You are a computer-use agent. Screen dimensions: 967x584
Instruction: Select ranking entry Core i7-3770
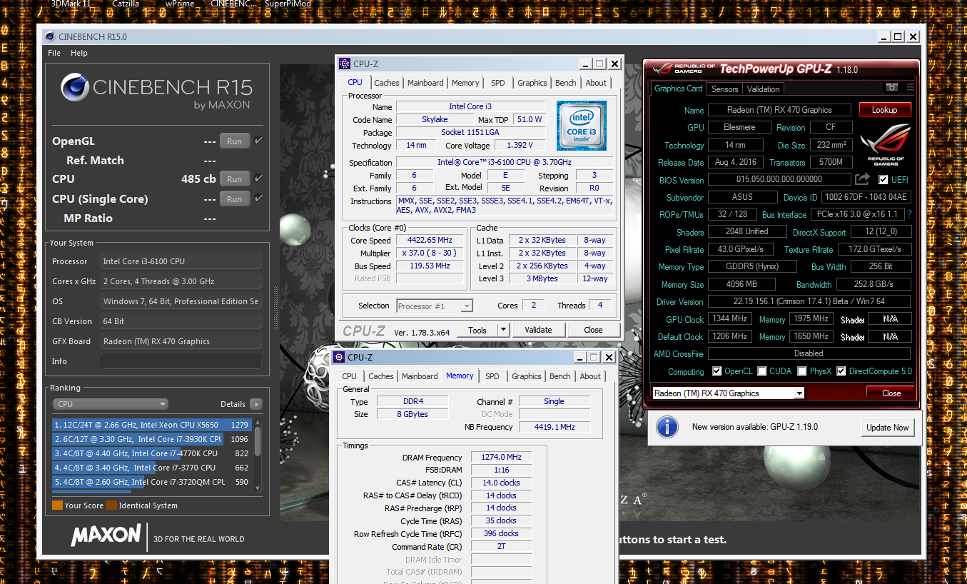click(x=152, y=468)
